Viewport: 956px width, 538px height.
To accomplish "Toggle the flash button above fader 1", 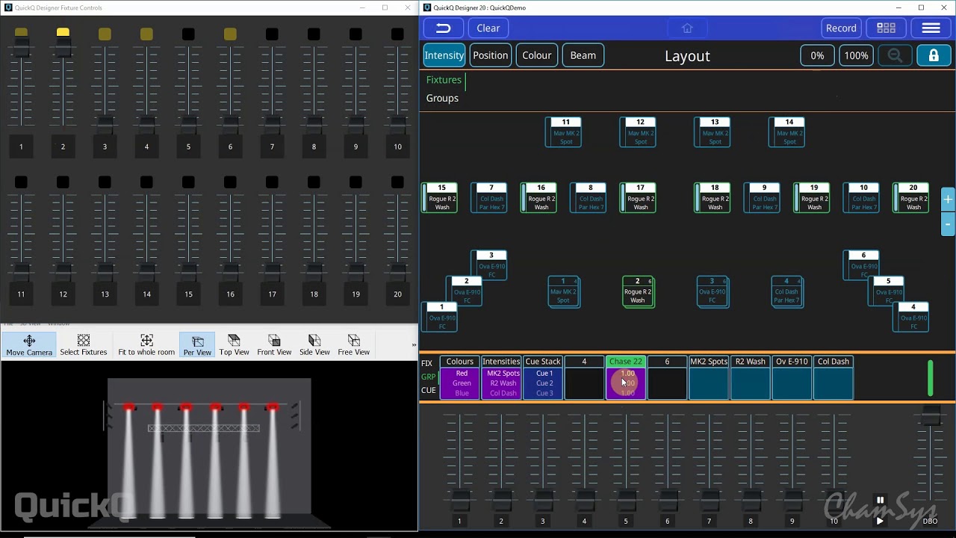I will tap(21, 34).
